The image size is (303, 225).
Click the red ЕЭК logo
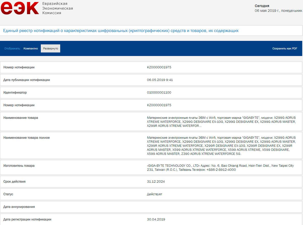pos(20,8)
